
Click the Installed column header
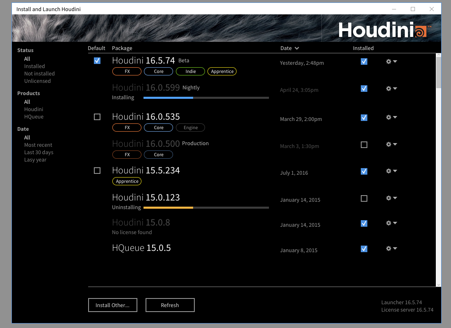click(363, 48)
